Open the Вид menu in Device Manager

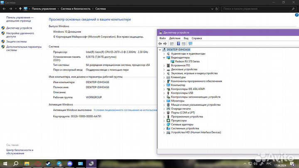point(186,38)
